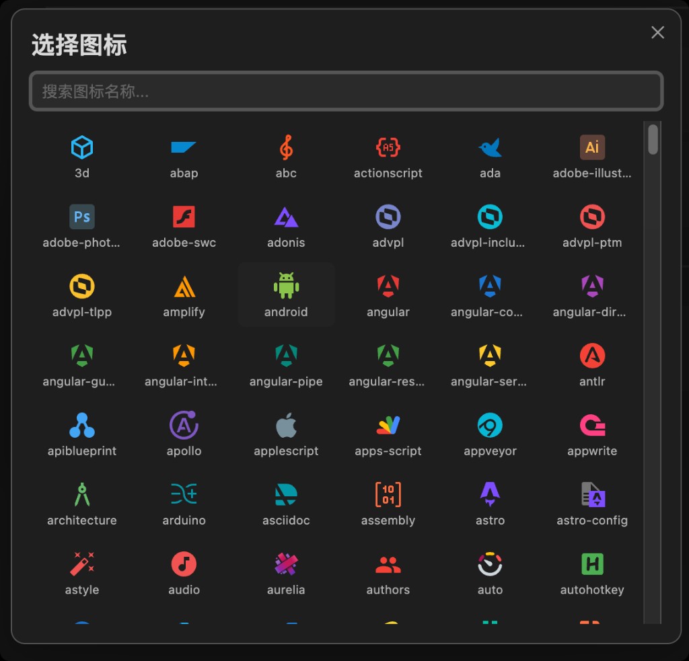689x661 pixels.
Task: Choose the abap icon
Action: (184, 147)
